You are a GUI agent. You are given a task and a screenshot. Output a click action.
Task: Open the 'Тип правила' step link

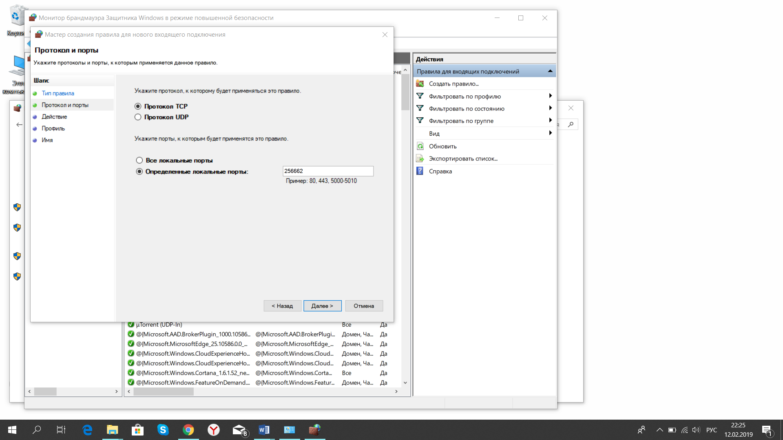(x=58, y=93)
